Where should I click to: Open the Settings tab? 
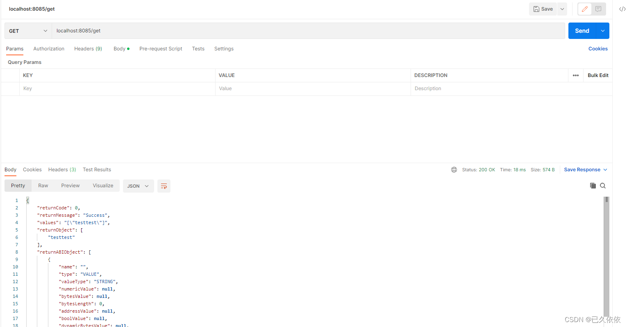(224, 49)
